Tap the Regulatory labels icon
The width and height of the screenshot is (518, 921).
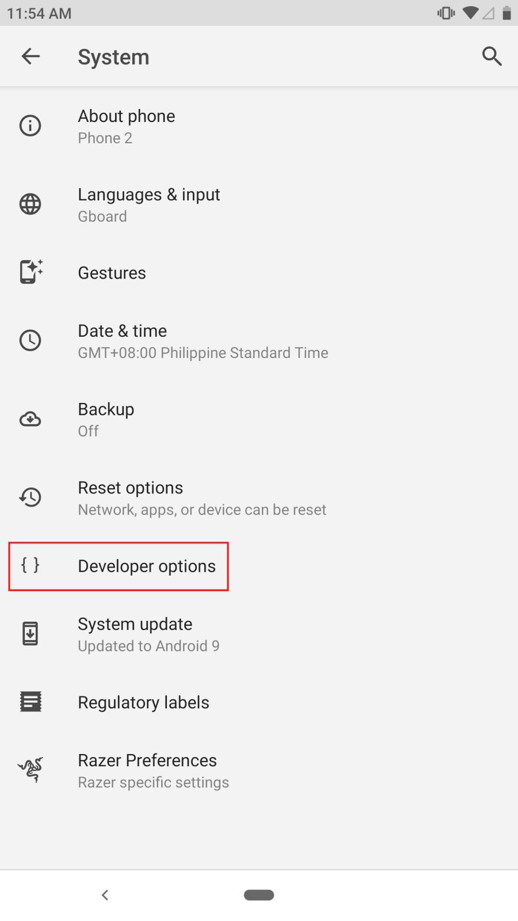pyautogui.click(x=30, y=702)
